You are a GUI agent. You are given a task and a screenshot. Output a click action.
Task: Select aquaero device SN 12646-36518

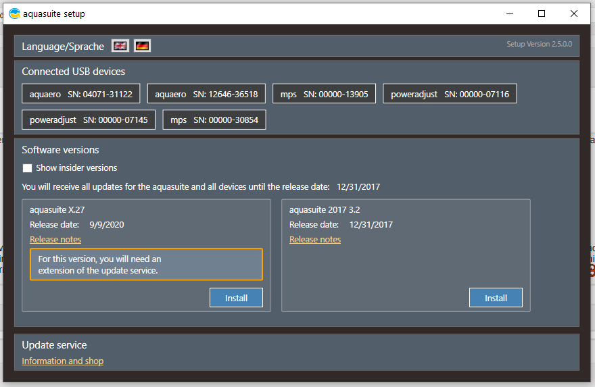coord(206,94)
